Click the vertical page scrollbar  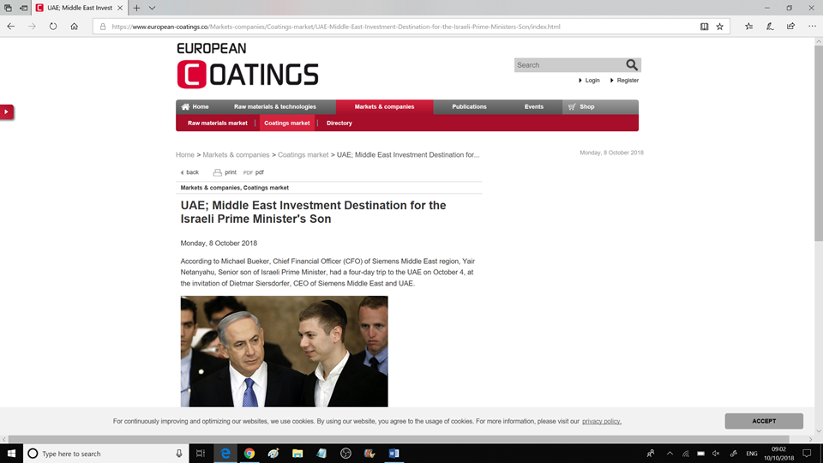tap(818, 141)
